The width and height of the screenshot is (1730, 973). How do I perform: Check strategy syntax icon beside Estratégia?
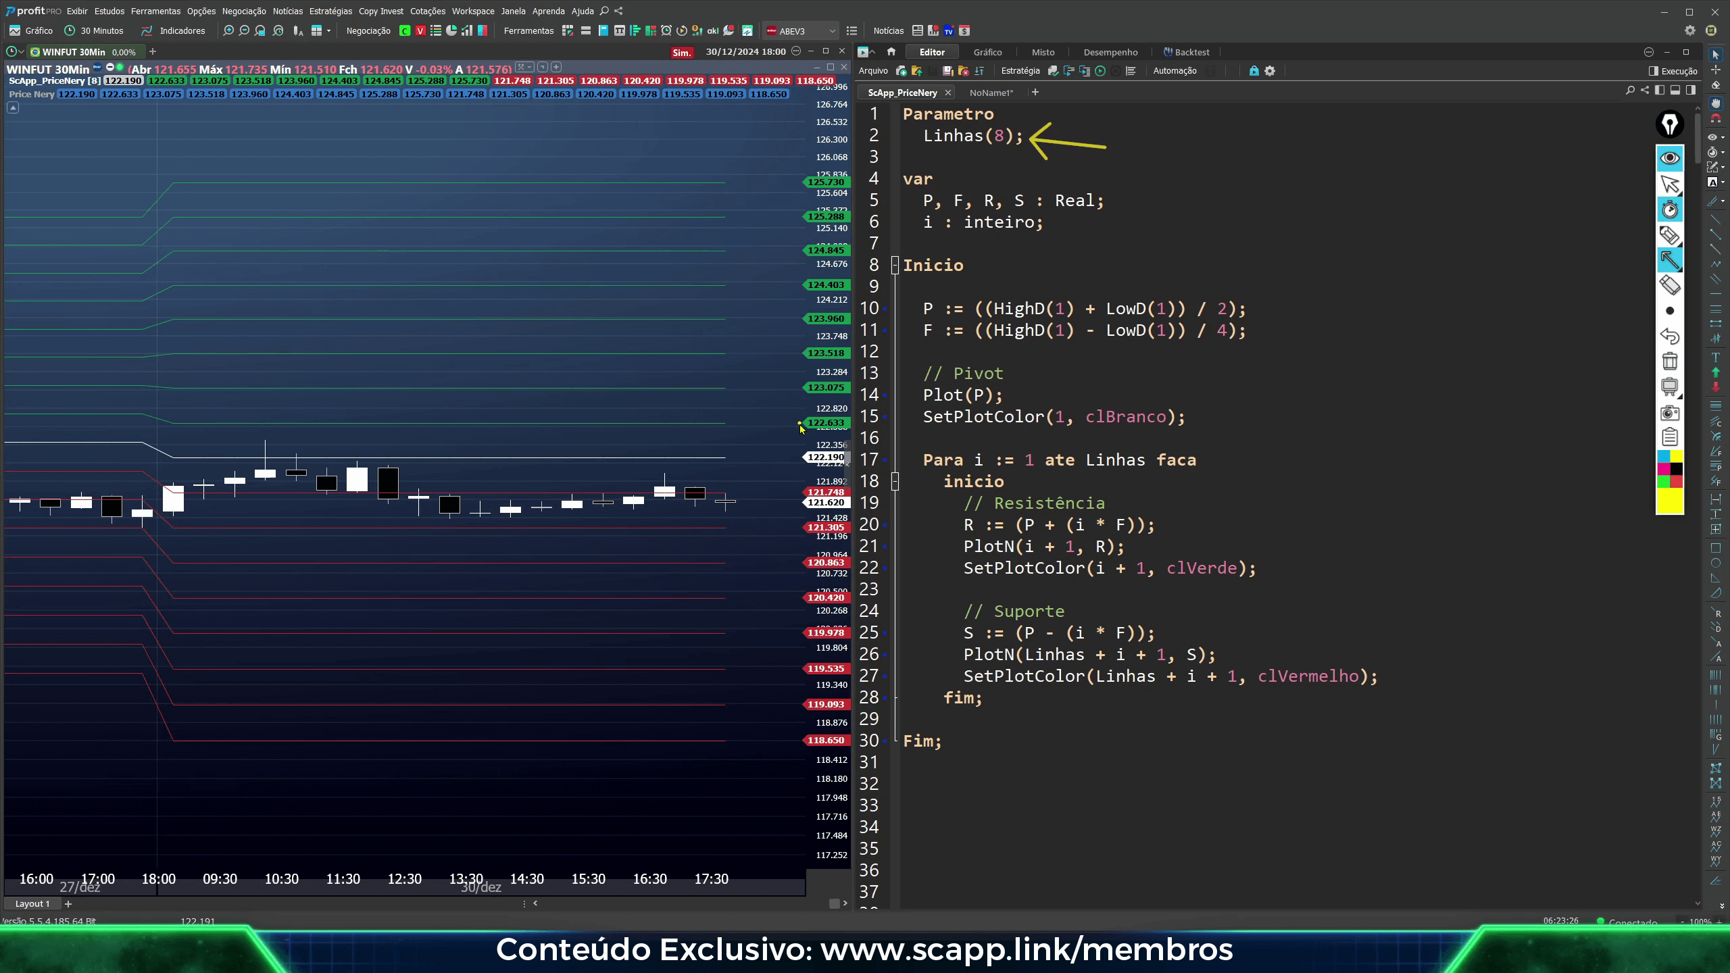pyautogui.click(x=1053, y=71)
